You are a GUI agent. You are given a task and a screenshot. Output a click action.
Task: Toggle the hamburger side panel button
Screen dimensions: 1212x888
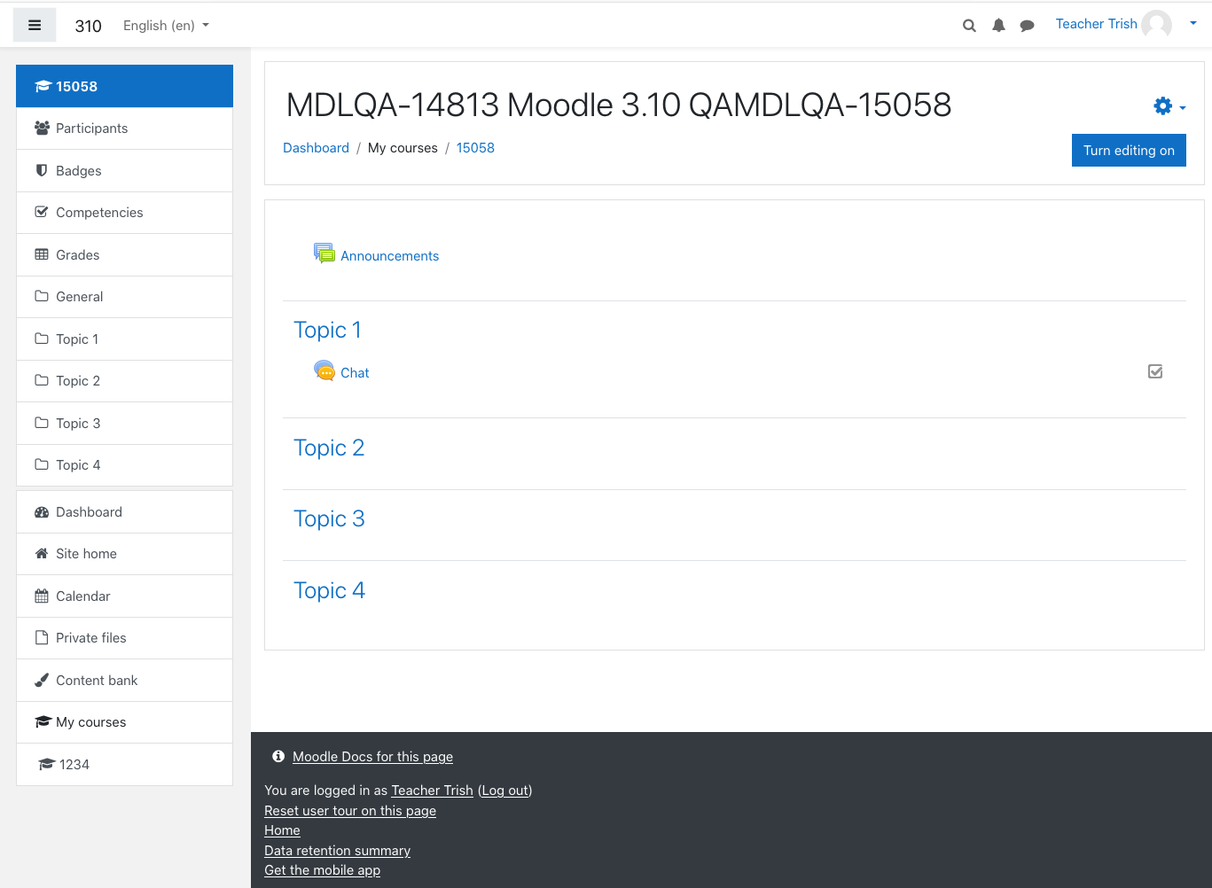point(35,25)
